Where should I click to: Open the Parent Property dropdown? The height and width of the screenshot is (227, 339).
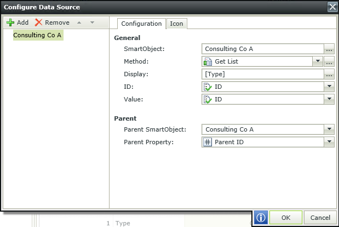(x=329, y=142)
